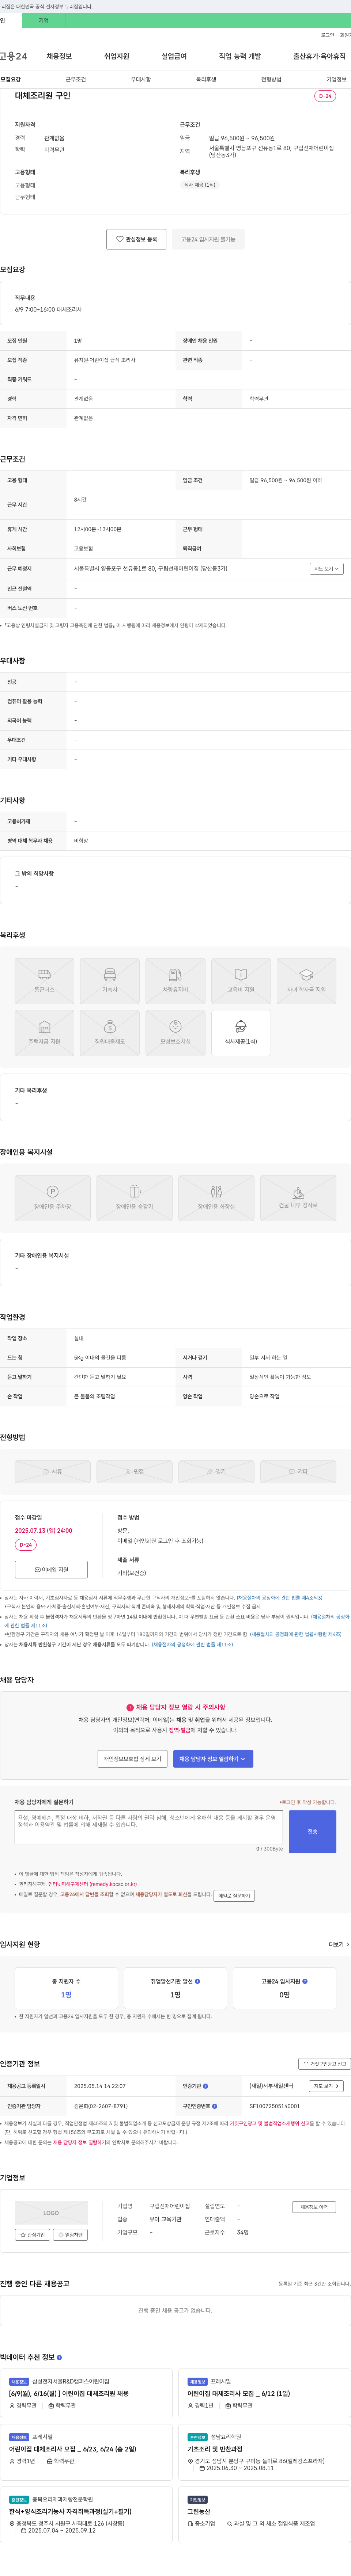
Task: Open the 지도 보기 button next to 서부서일센터
Action: pos(326,2086)
